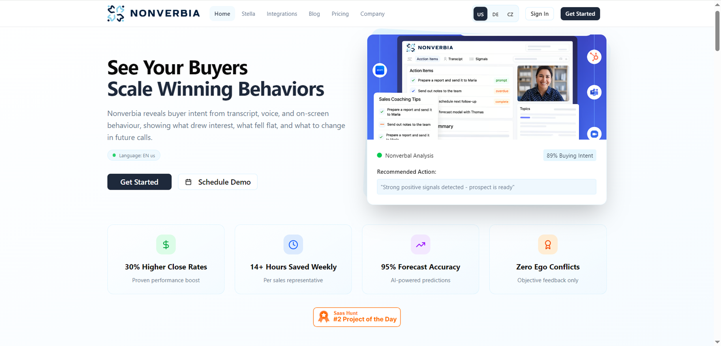This screenshot has height=346, width=721.
Task: Click the green dot beside Nonverbal Analysis
Action: [x=379, y=155]
